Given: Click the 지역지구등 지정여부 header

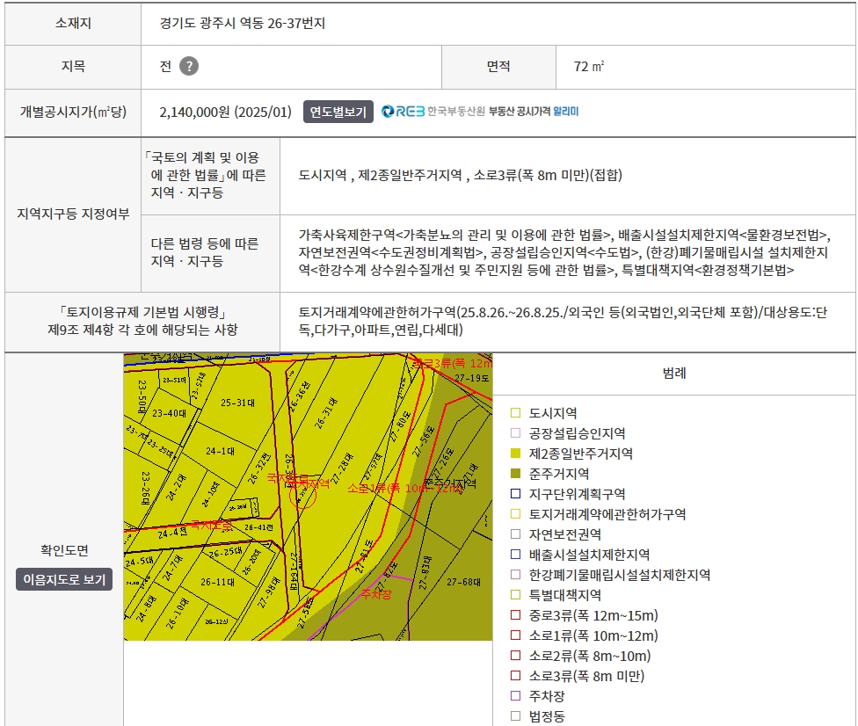Looking at the screenshot, I should 73,214.
